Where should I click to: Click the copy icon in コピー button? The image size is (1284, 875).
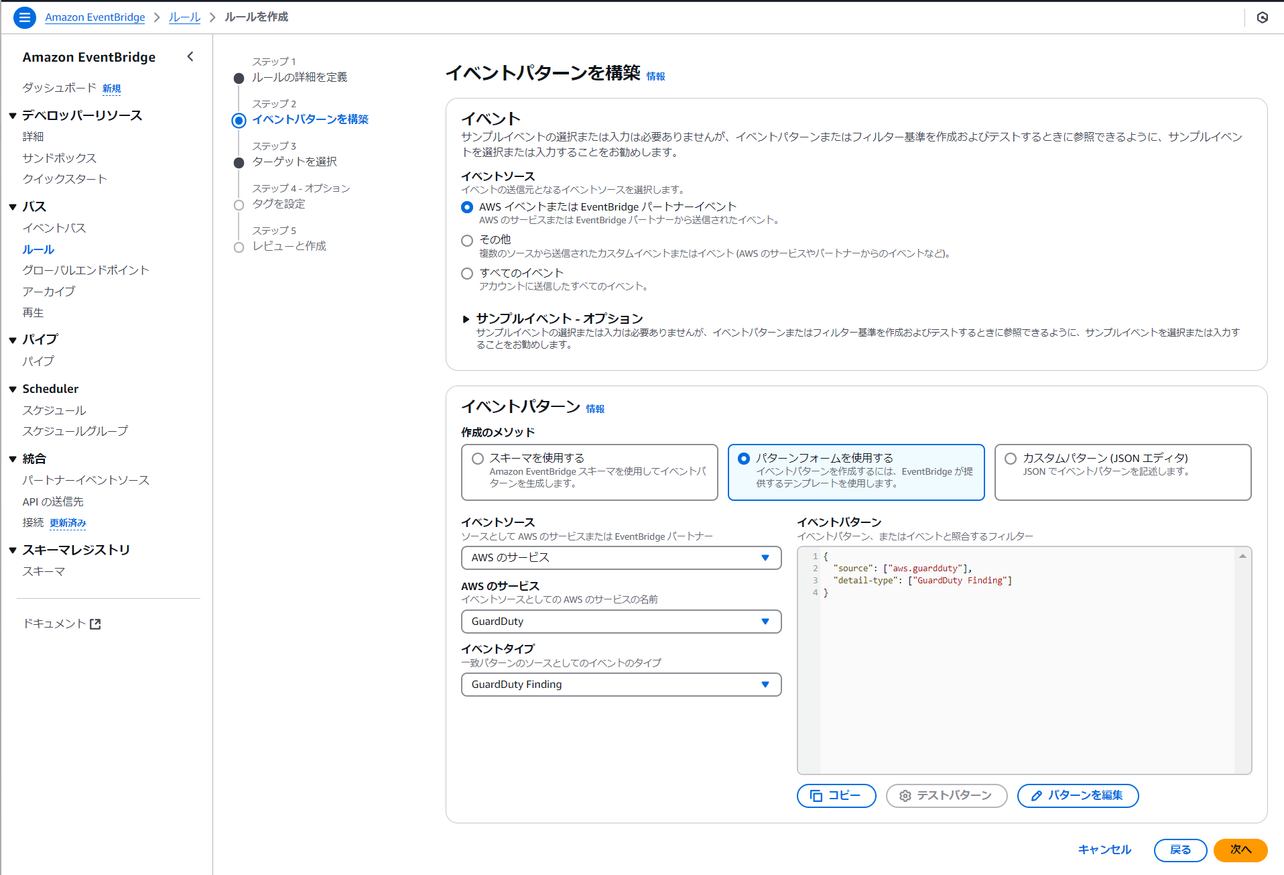click(816, 796)
